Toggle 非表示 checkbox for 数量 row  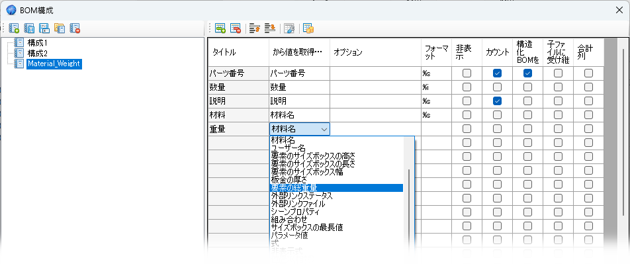(x=467, y=87)
